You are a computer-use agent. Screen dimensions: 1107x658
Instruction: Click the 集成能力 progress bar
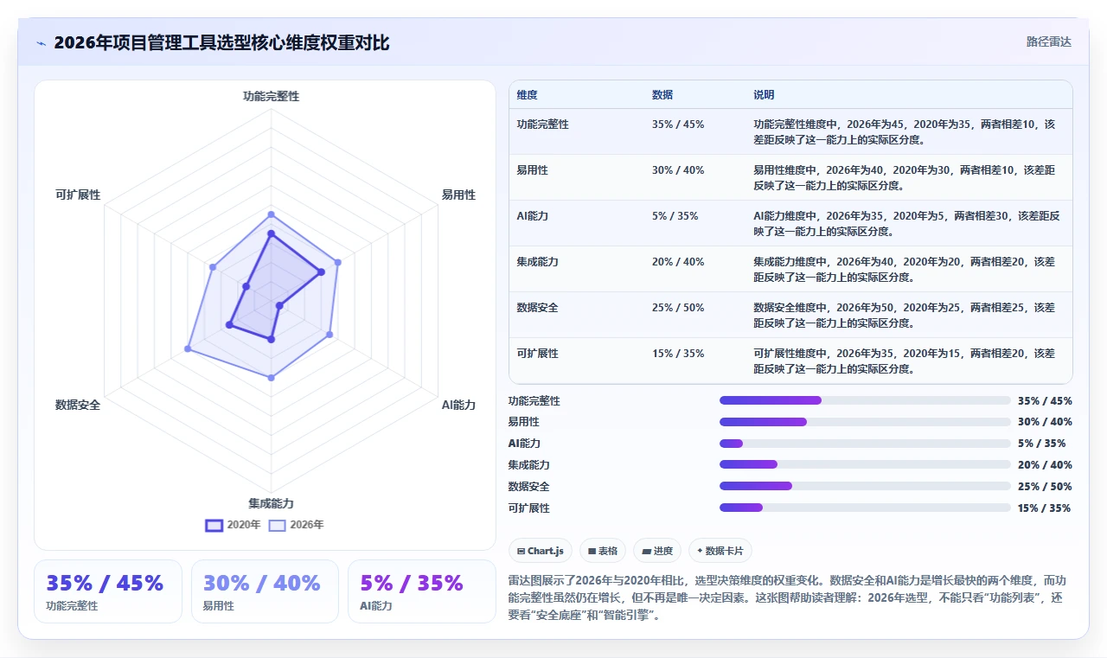tap(865, 465)
